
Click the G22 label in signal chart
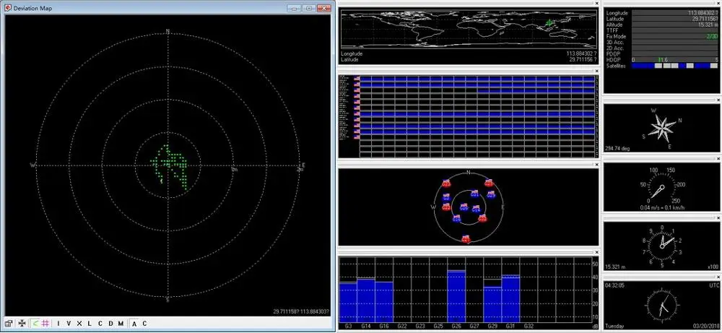pos(402,326)
